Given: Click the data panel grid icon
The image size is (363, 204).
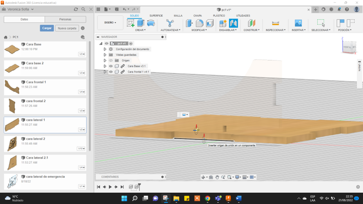Looking at the screenshot, I should click(98, 9).
